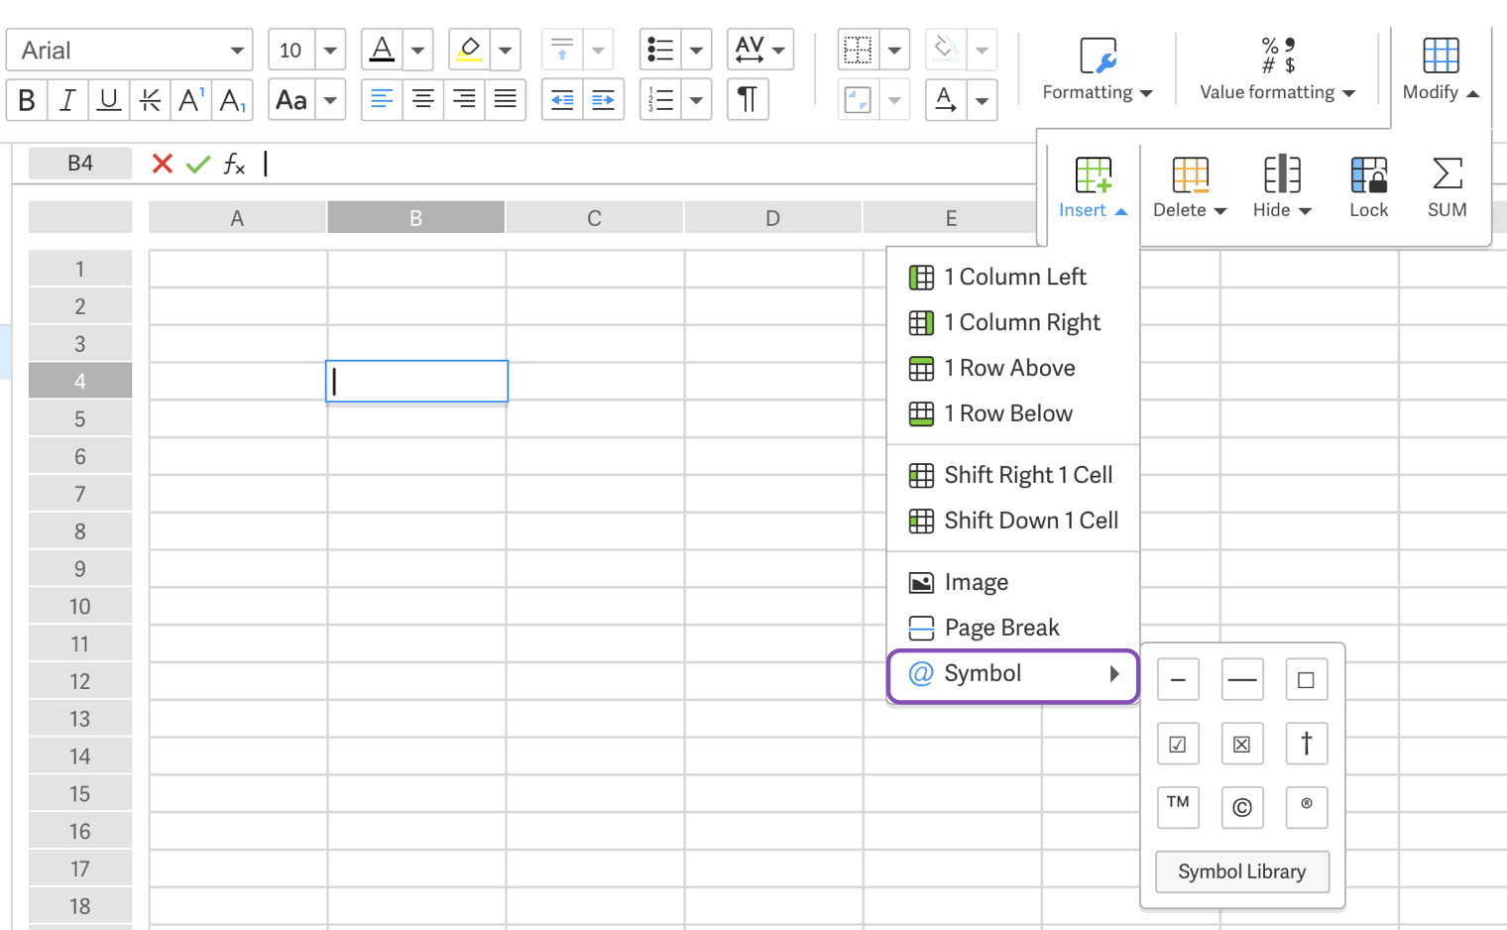1507x930 pixels.
Task: Insert 1 Row Above
Action: [1012, 368]
